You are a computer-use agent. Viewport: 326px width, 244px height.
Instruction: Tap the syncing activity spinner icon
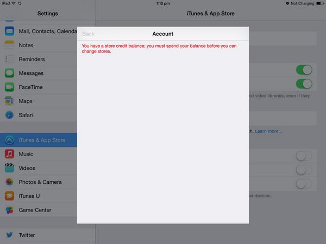[x=20, y=3]
